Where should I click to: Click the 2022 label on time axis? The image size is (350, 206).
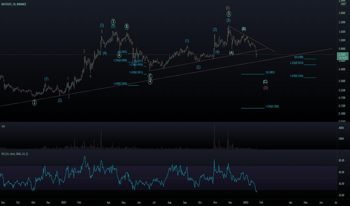[x=246, y=202]
